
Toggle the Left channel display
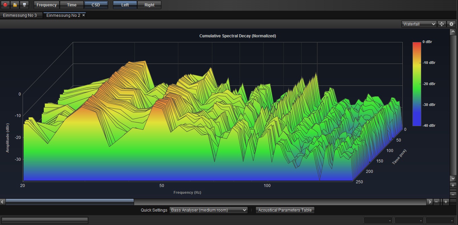click(x=125, y=5)
